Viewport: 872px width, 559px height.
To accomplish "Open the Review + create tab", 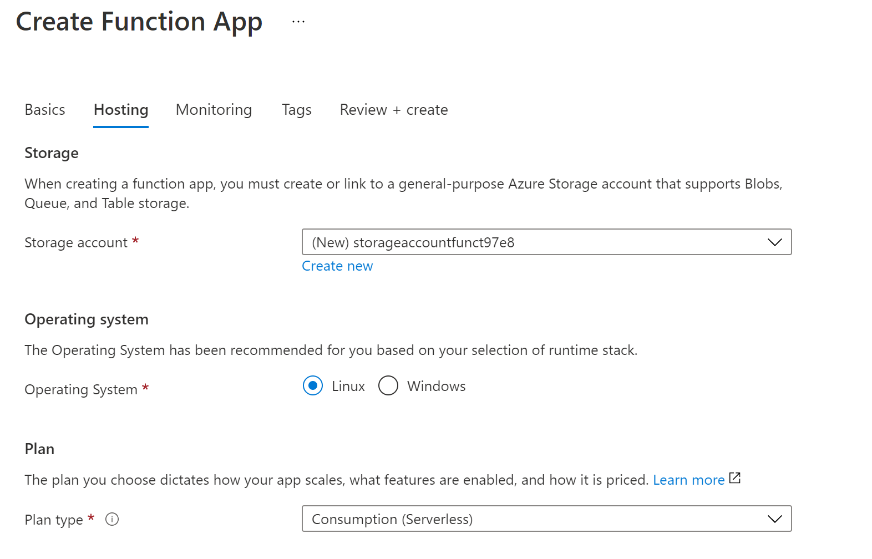I will pos(393,110).
